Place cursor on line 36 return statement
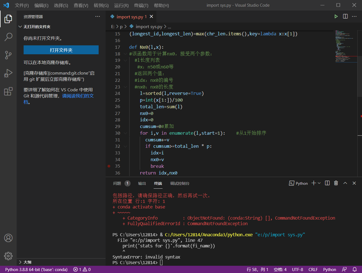362x273 pixels. click(x=158, y=173)
